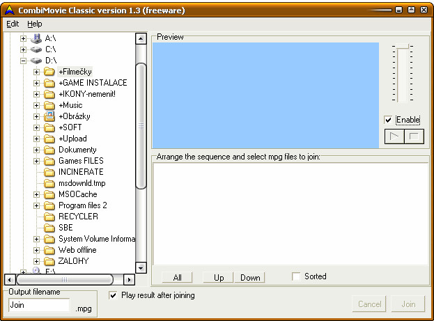Click the Up button
The height and width of the screenshot is (321, 434).
(218, 277)
